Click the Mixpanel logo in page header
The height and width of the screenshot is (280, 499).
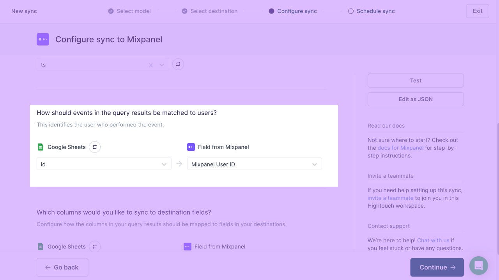click(x=43, y=39)
